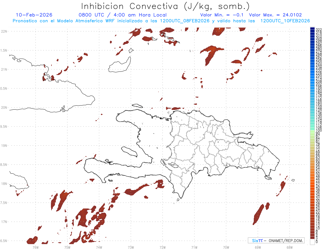Click the blue 'Sis' logo text
The height and width of the screenshot is (251, 325).
[x=255, y=240]
